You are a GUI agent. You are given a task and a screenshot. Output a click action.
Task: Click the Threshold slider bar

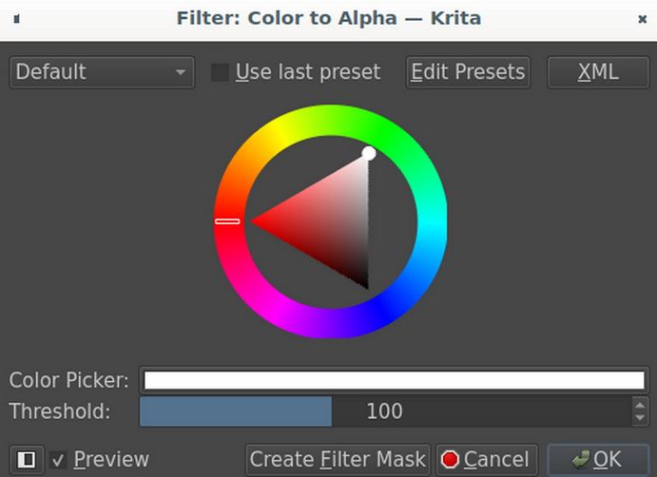384,411
